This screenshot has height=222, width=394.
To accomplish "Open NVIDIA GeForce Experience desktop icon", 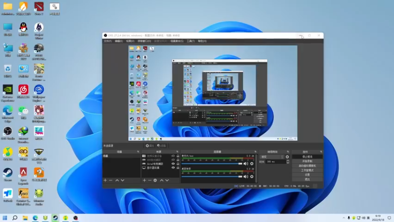I will [8, 93].
